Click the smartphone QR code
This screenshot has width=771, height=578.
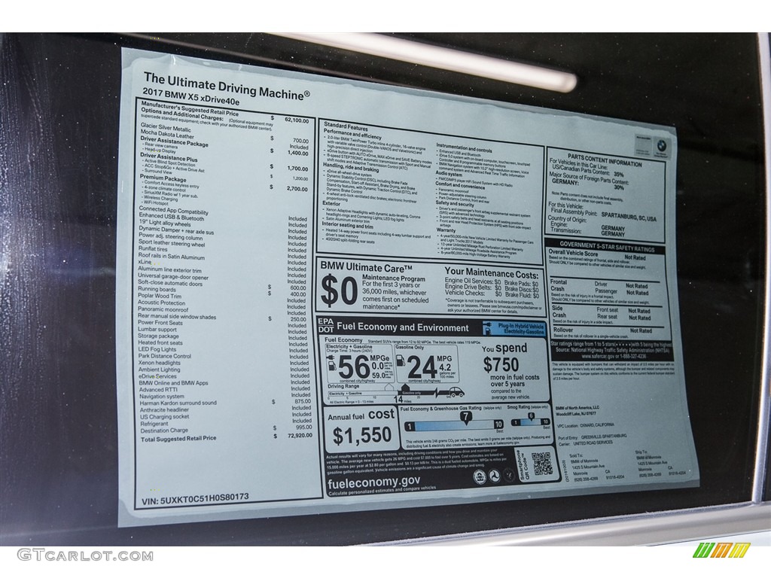542,463
